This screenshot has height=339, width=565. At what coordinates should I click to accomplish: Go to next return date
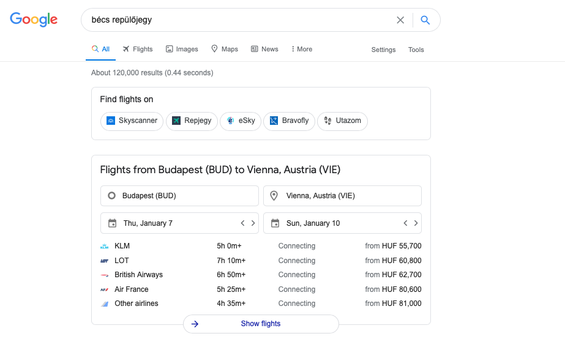(x=416, y=223)
